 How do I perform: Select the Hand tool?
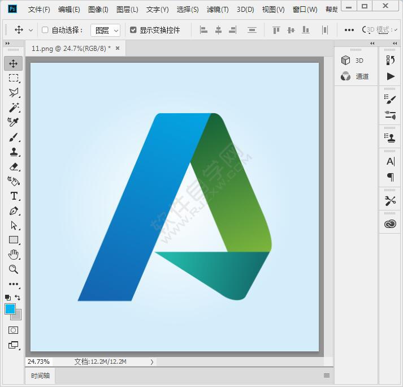click(14, 255)
